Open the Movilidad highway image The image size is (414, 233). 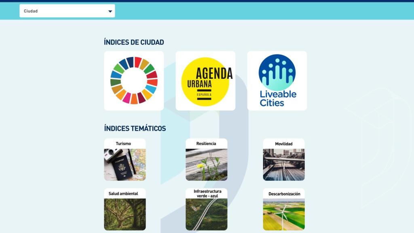(x=283, y=164)
